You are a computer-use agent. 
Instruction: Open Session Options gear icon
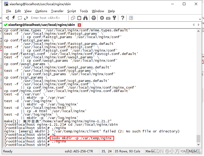[x=102, y=18]
